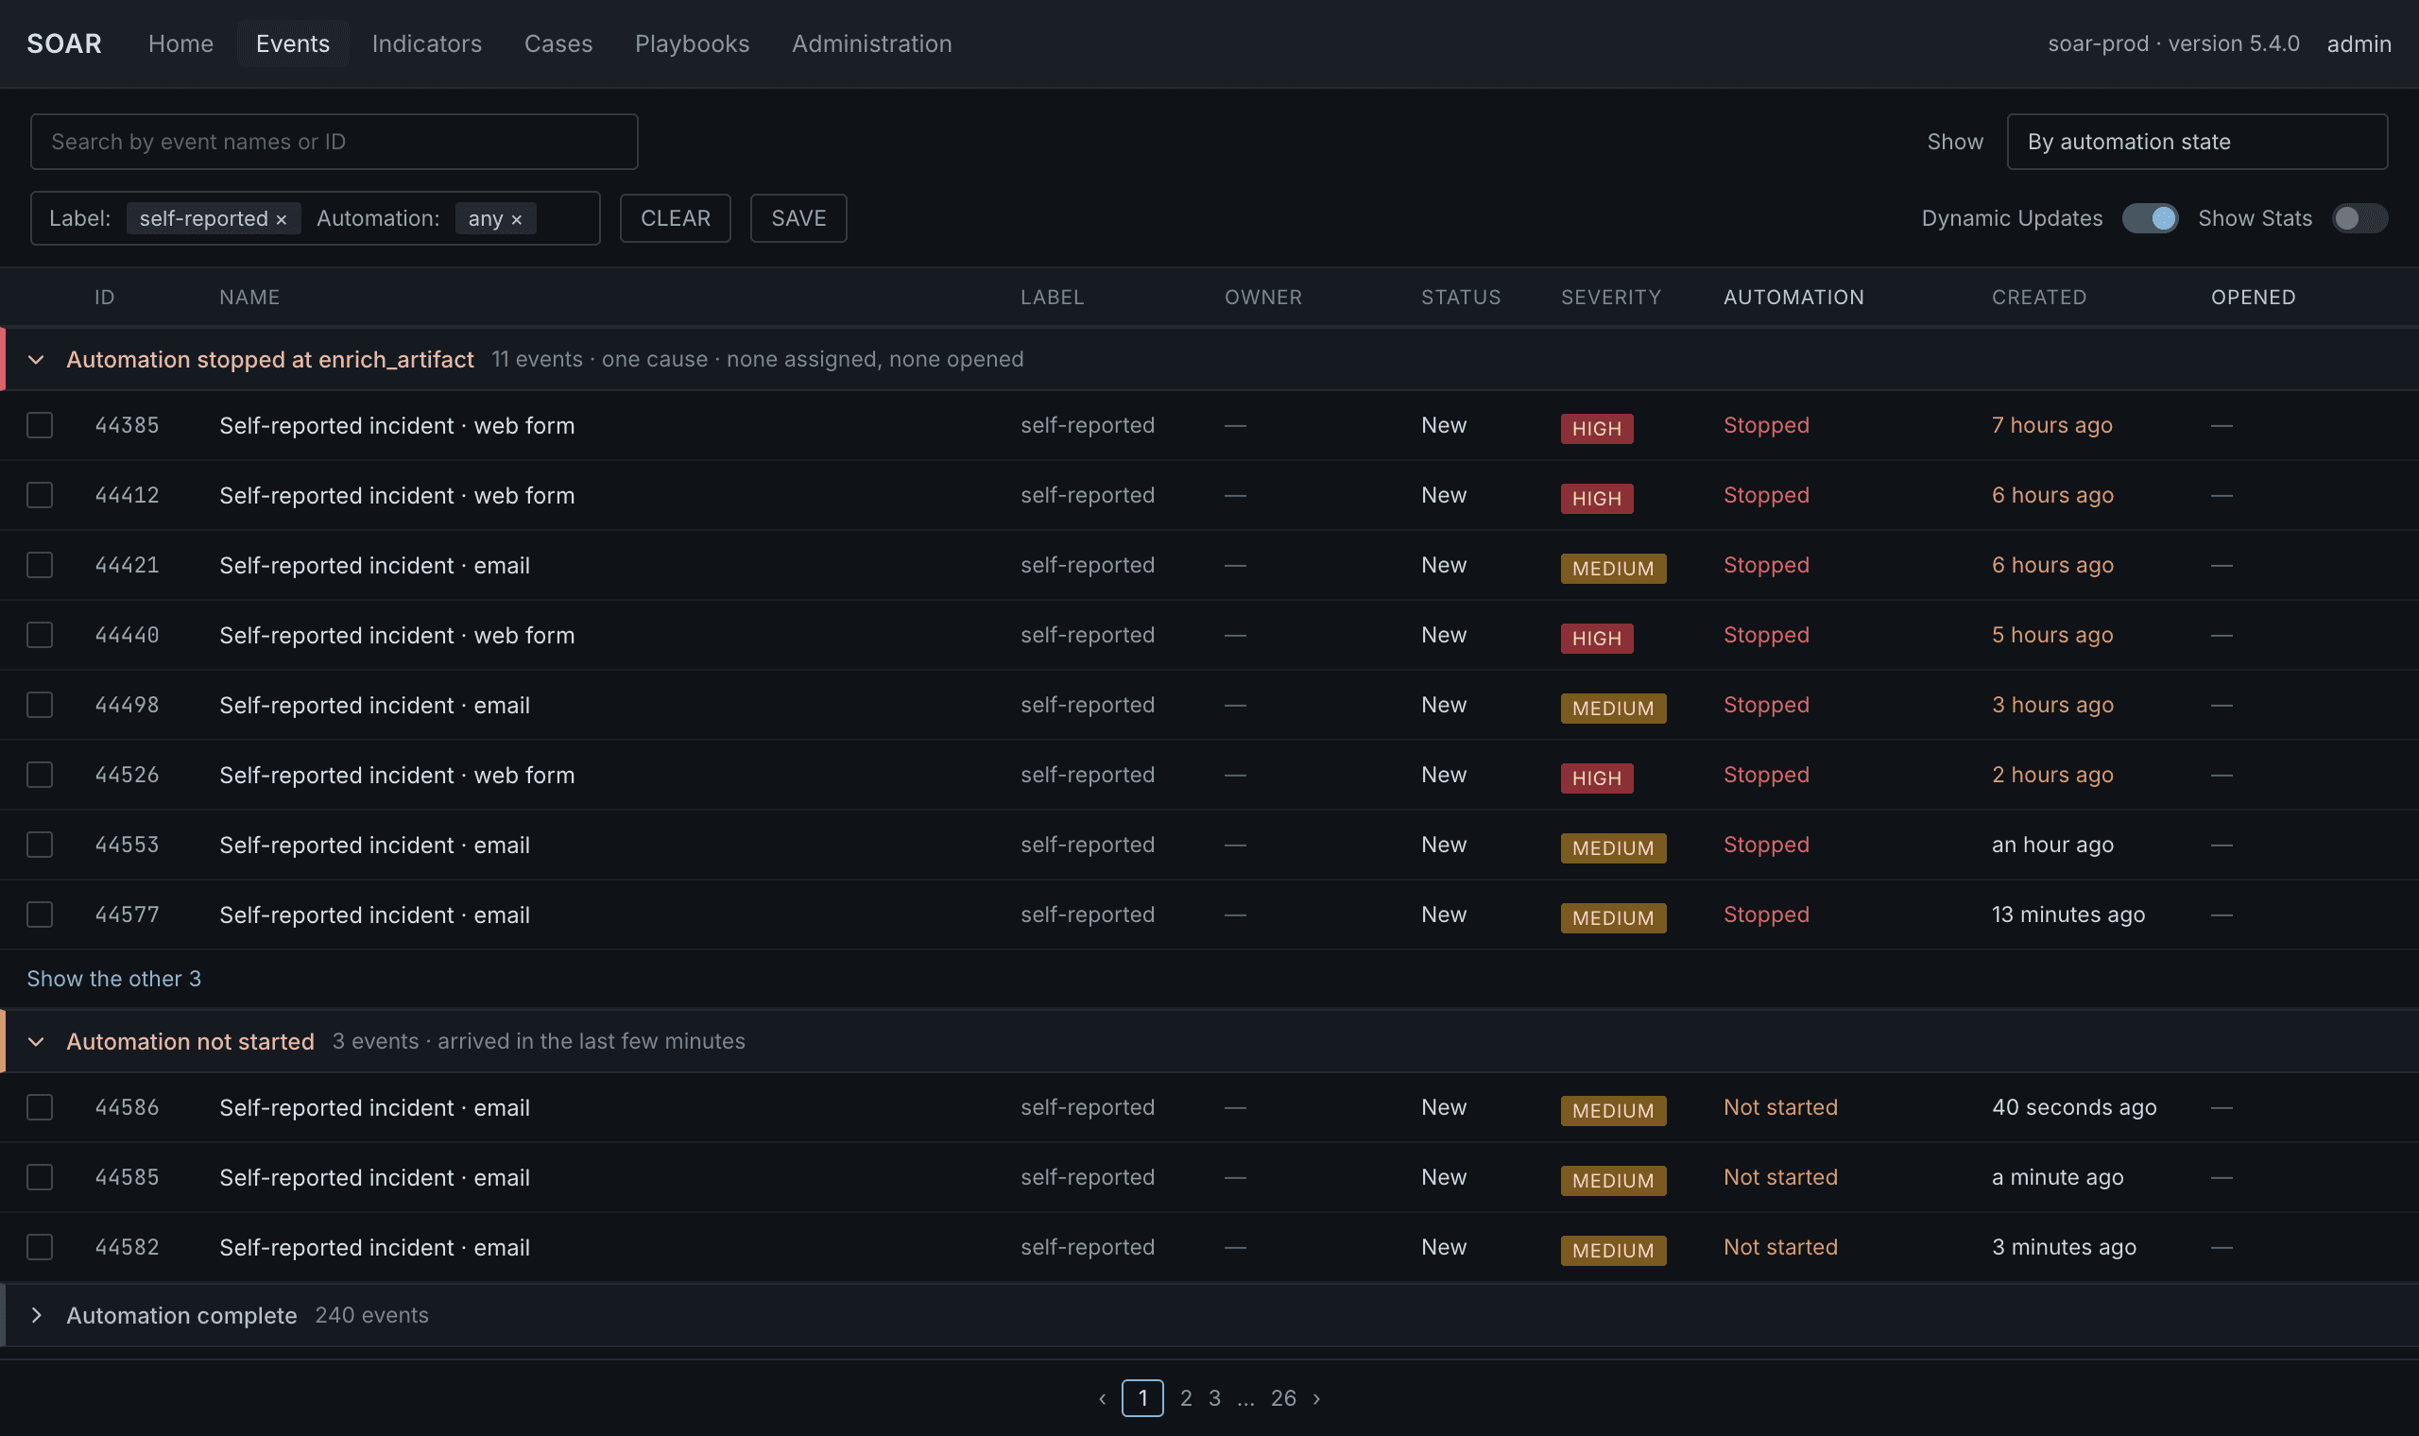Select checkbox for event 44586
This screenshot has height=1436, width=2419.
(x=40, y=1107)
